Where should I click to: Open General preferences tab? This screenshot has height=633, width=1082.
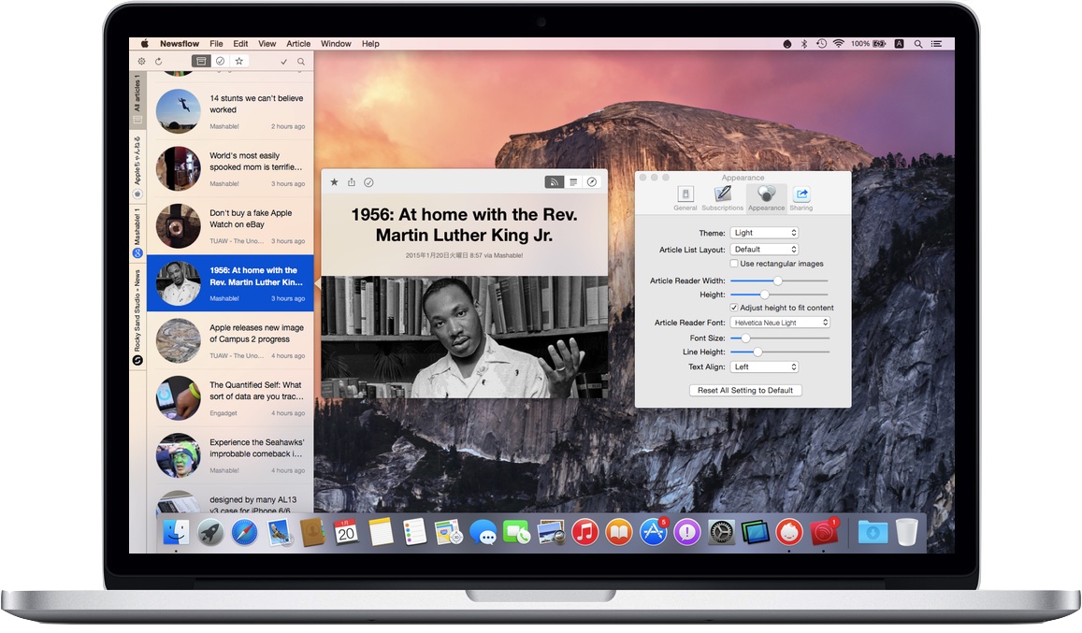click(x=685, y=198)
